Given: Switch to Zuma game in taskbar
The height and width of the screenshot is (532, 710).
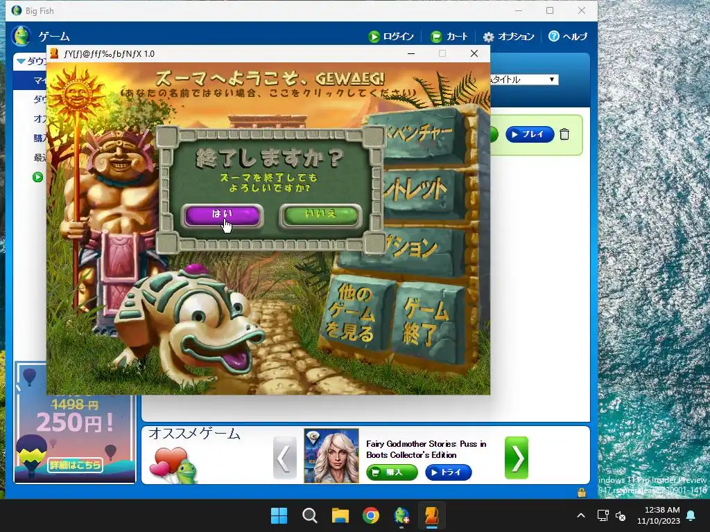Looking at the screenshot, I should (x=432, y=515).
